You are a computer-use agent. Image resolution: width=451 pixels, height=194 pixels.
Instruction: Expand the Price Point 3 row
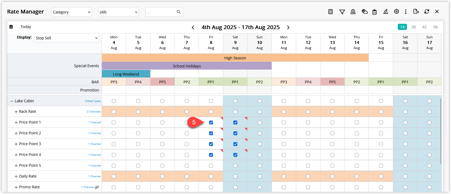pos(16,144)
